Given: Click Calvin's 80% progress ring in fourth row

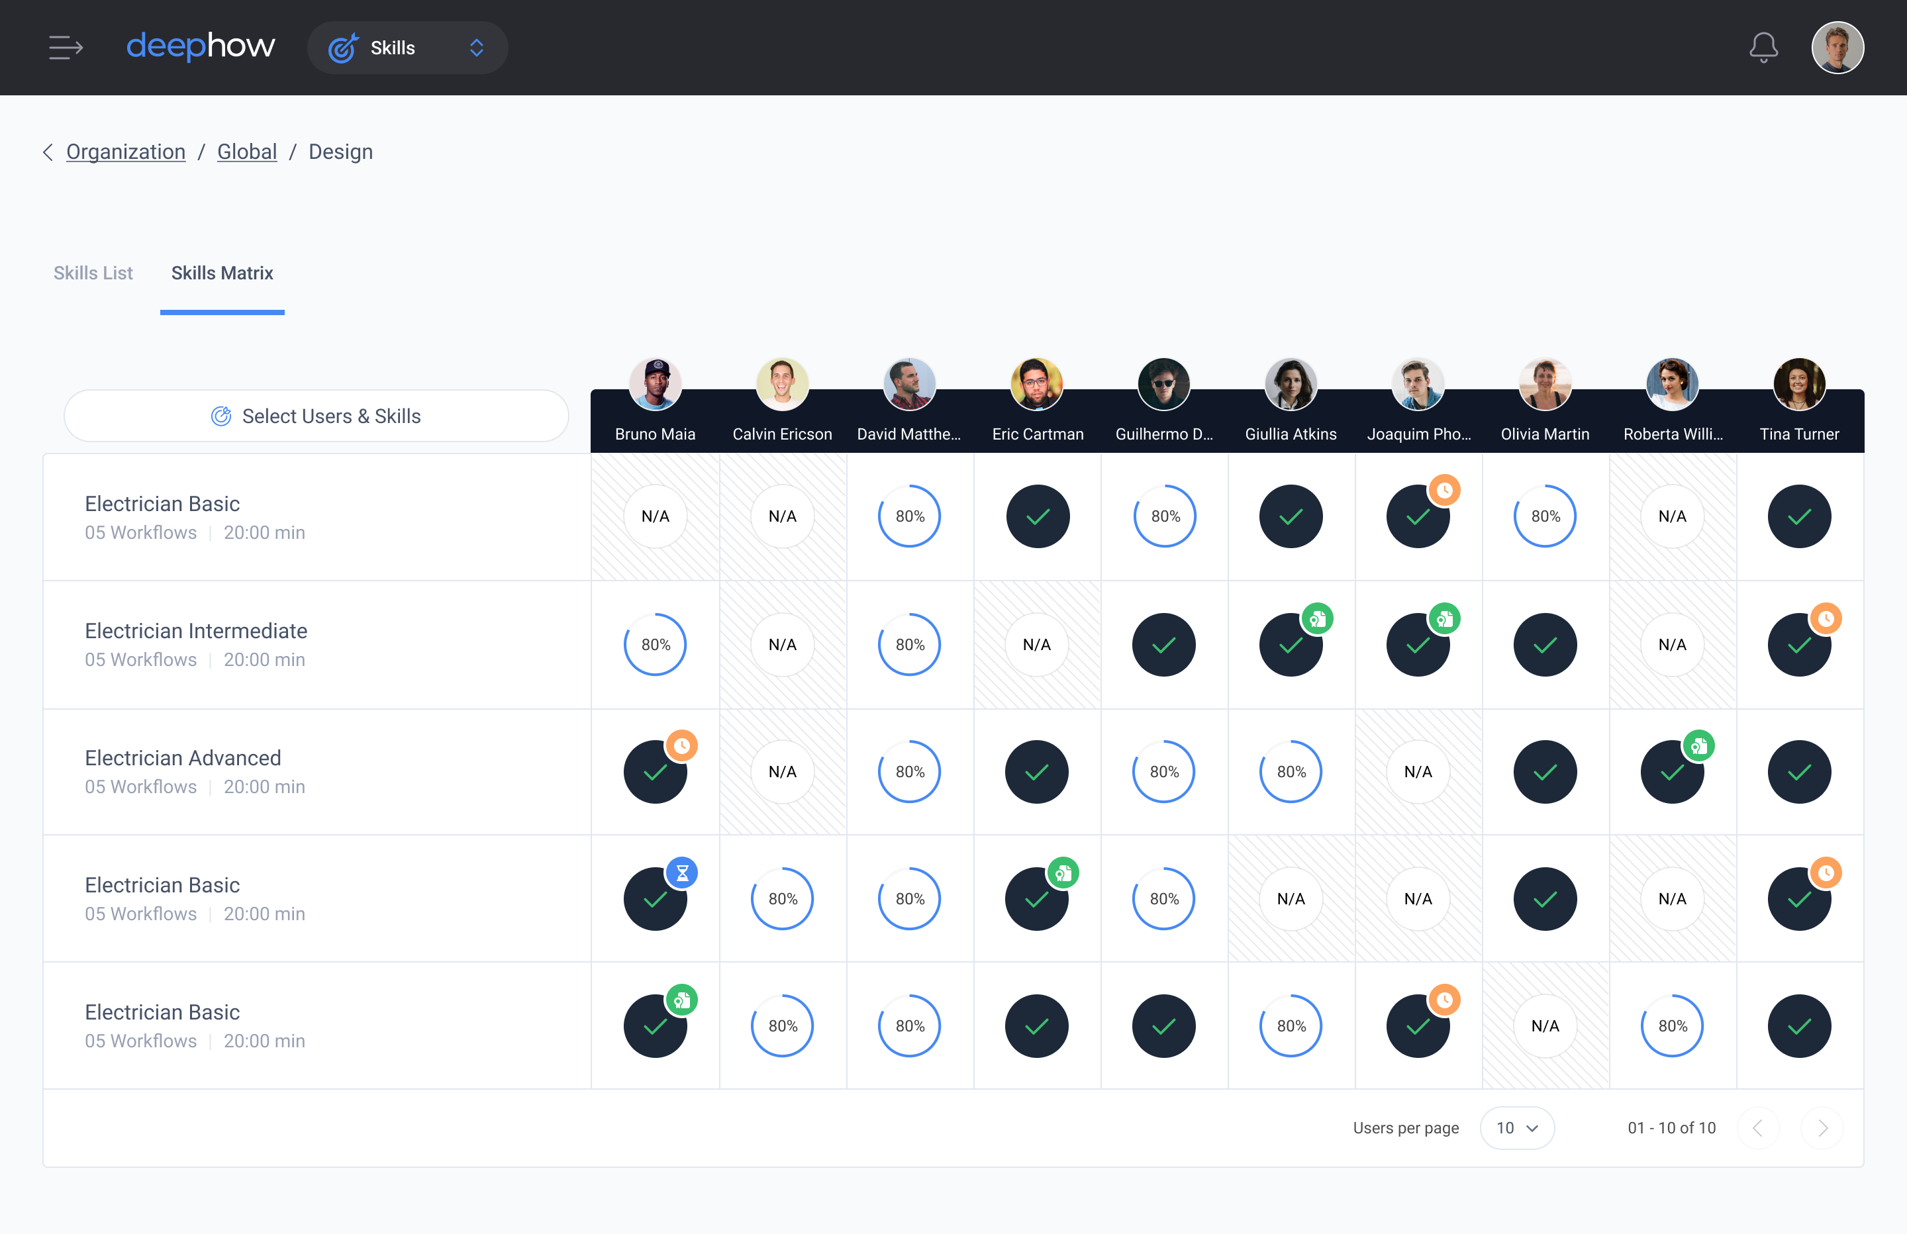Looking at the screenshot, I should pyautogui.click(x=782, y=899).
